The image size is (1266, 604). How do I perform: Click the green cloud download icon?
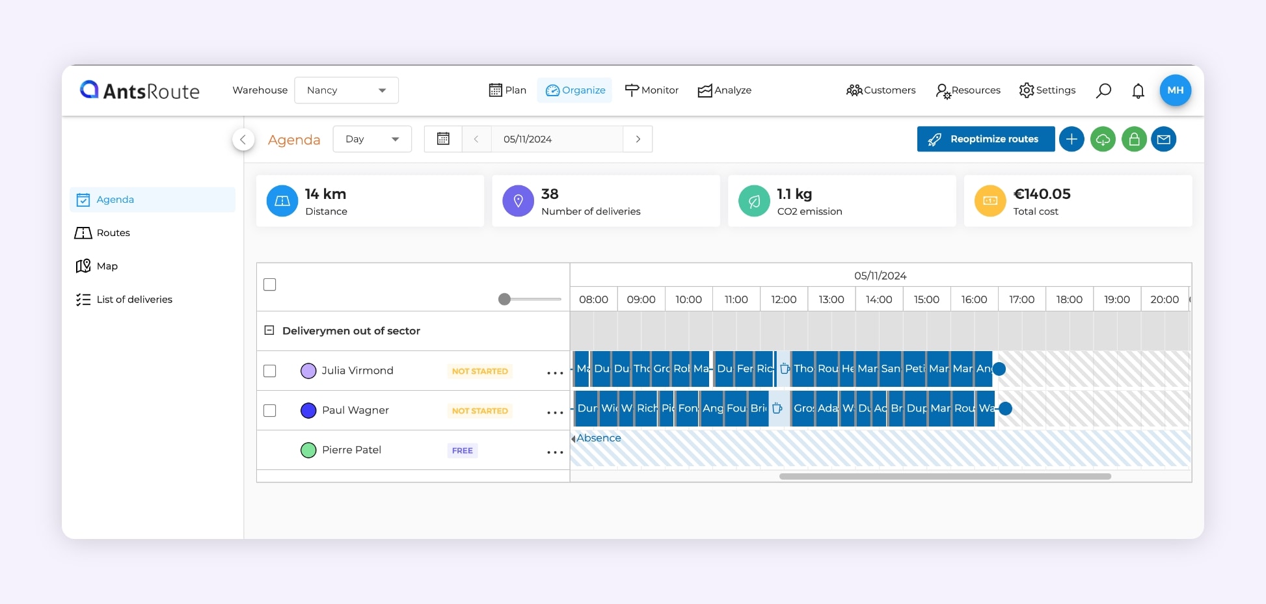point(1103,139)
